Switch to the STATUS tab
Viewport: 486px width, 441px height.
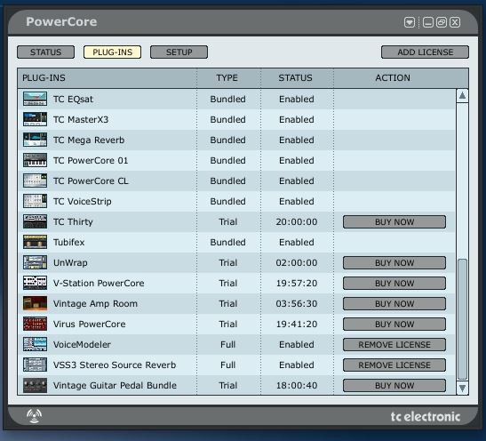coord(46,52)
